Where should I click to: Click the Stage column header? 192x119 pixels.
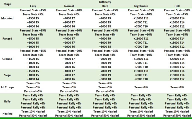point(7,4)
